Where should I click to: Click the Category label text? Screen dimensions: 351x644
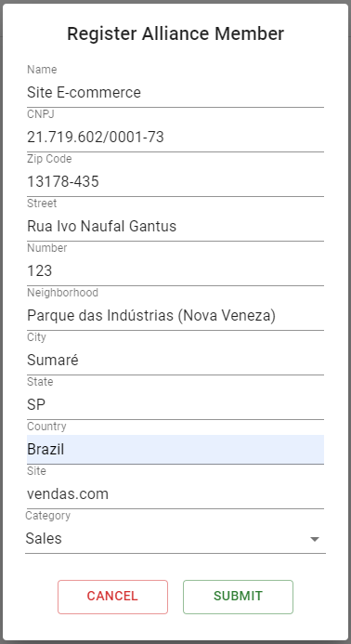[x=47, y=516]
